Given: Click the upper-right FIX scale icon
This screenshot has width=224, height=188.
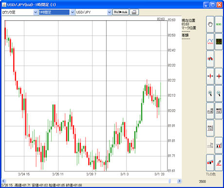Looking at the screenshot, I should [x=219, y=111].
